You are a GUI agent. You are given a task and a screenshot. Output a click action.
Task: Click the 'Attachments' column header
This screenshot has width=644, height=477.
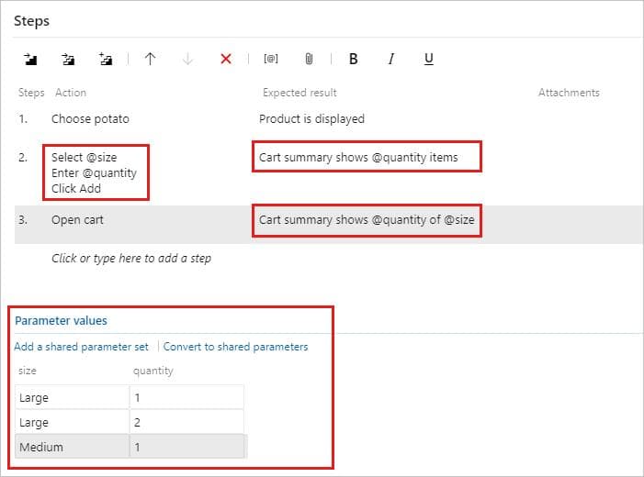(x=569, y=93)
